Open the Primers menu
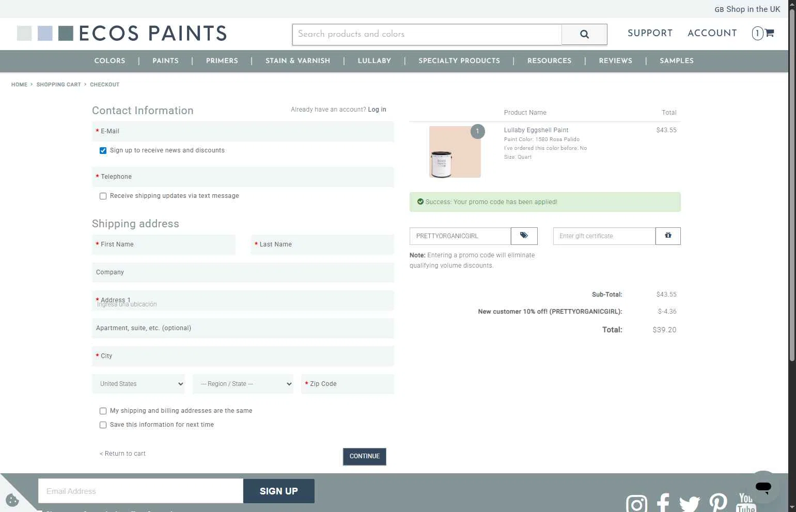 tap(222, 61)
